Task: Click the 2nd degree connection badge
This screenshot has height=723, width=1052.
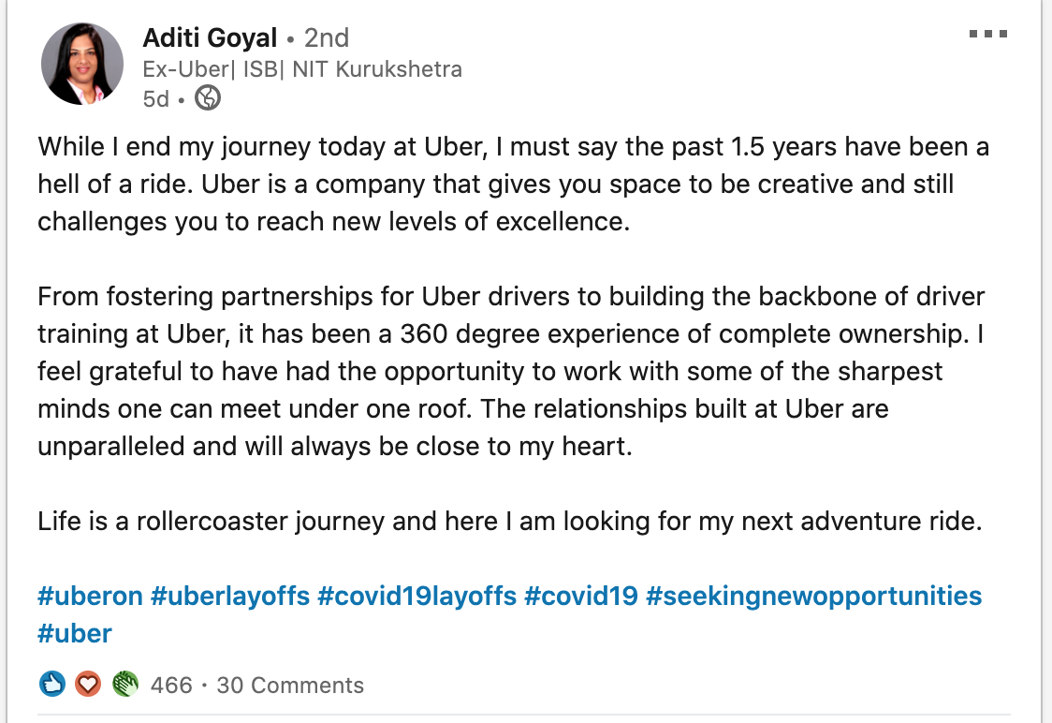Action: 326,37
